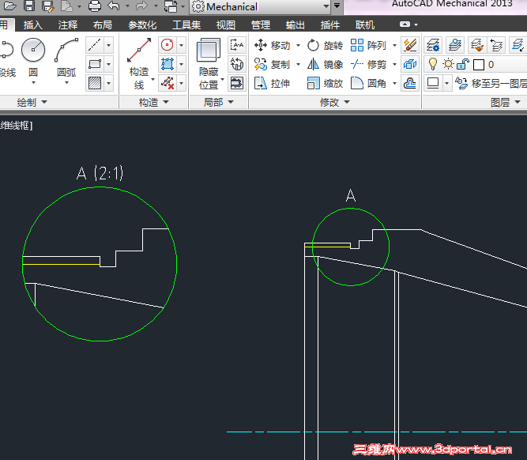The height and width of the screenshot is (460, 527).
Task: Expand the 图层 panel
Action: (505, 102)
